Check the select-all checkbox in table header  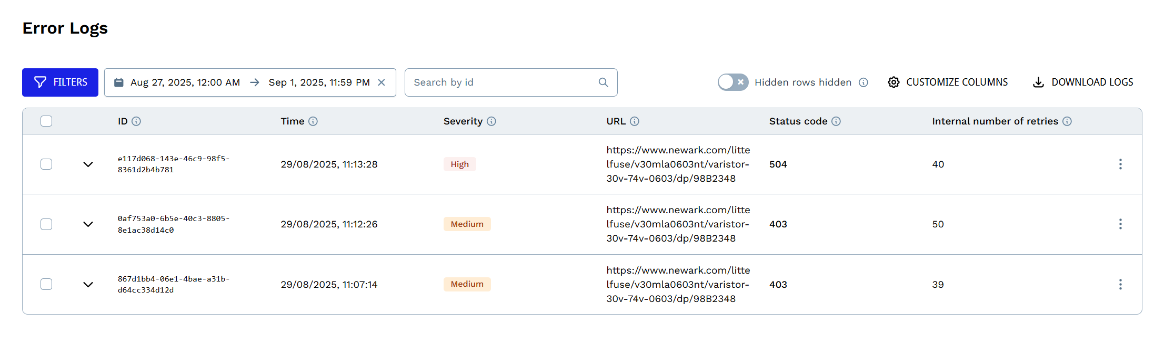coord(46,121)
